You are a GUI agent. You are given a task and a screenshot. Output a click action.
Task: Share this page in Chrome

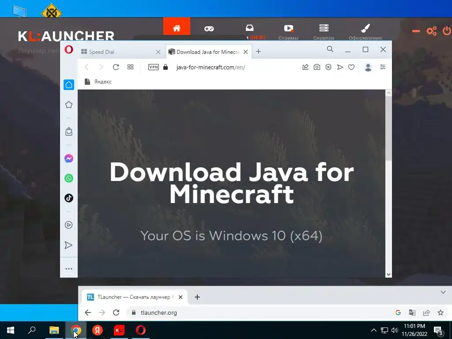(426, 313)
